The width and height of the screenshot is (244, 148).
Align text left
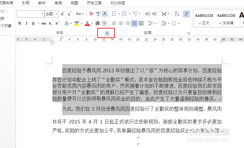coord(114,23)
